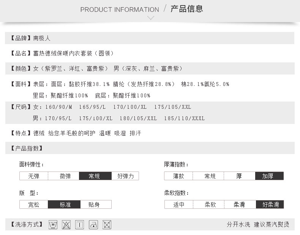Select 好弹力 elasticity option

click(x=125, y=176)
